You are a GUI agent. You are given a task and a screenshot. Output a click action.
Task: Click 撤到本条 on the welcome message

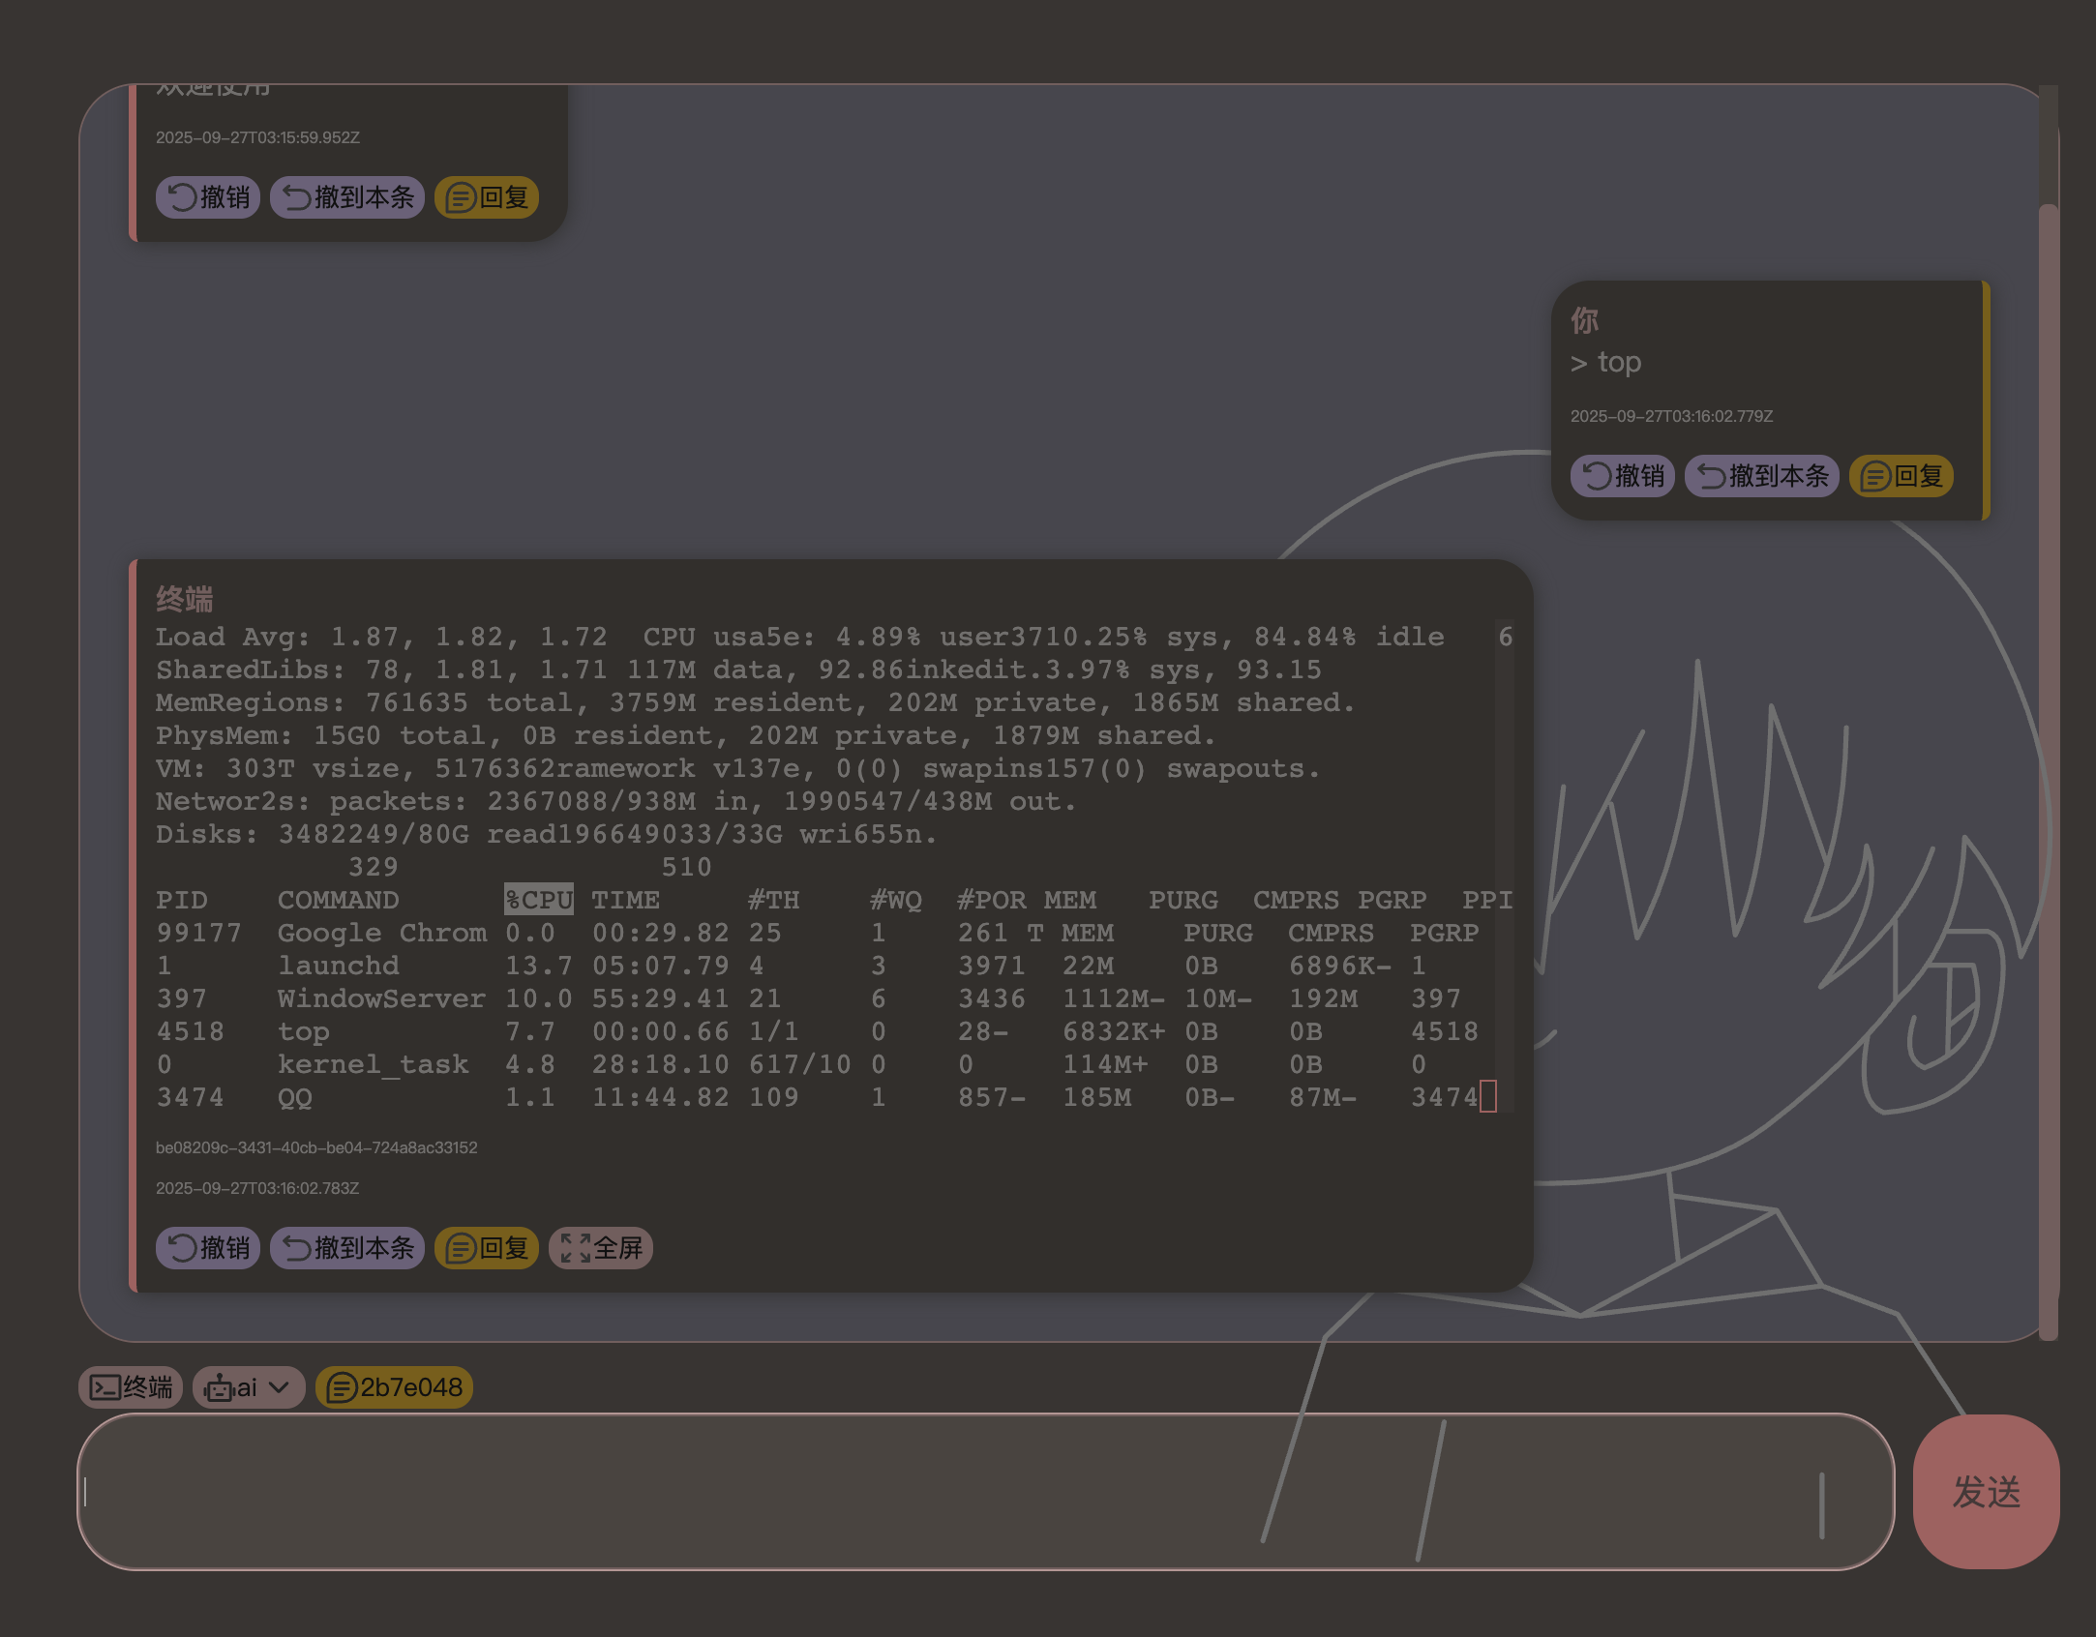347,197
